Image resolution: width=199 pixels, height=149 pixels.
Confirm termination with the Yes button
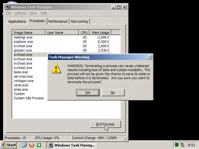point(88,93)
